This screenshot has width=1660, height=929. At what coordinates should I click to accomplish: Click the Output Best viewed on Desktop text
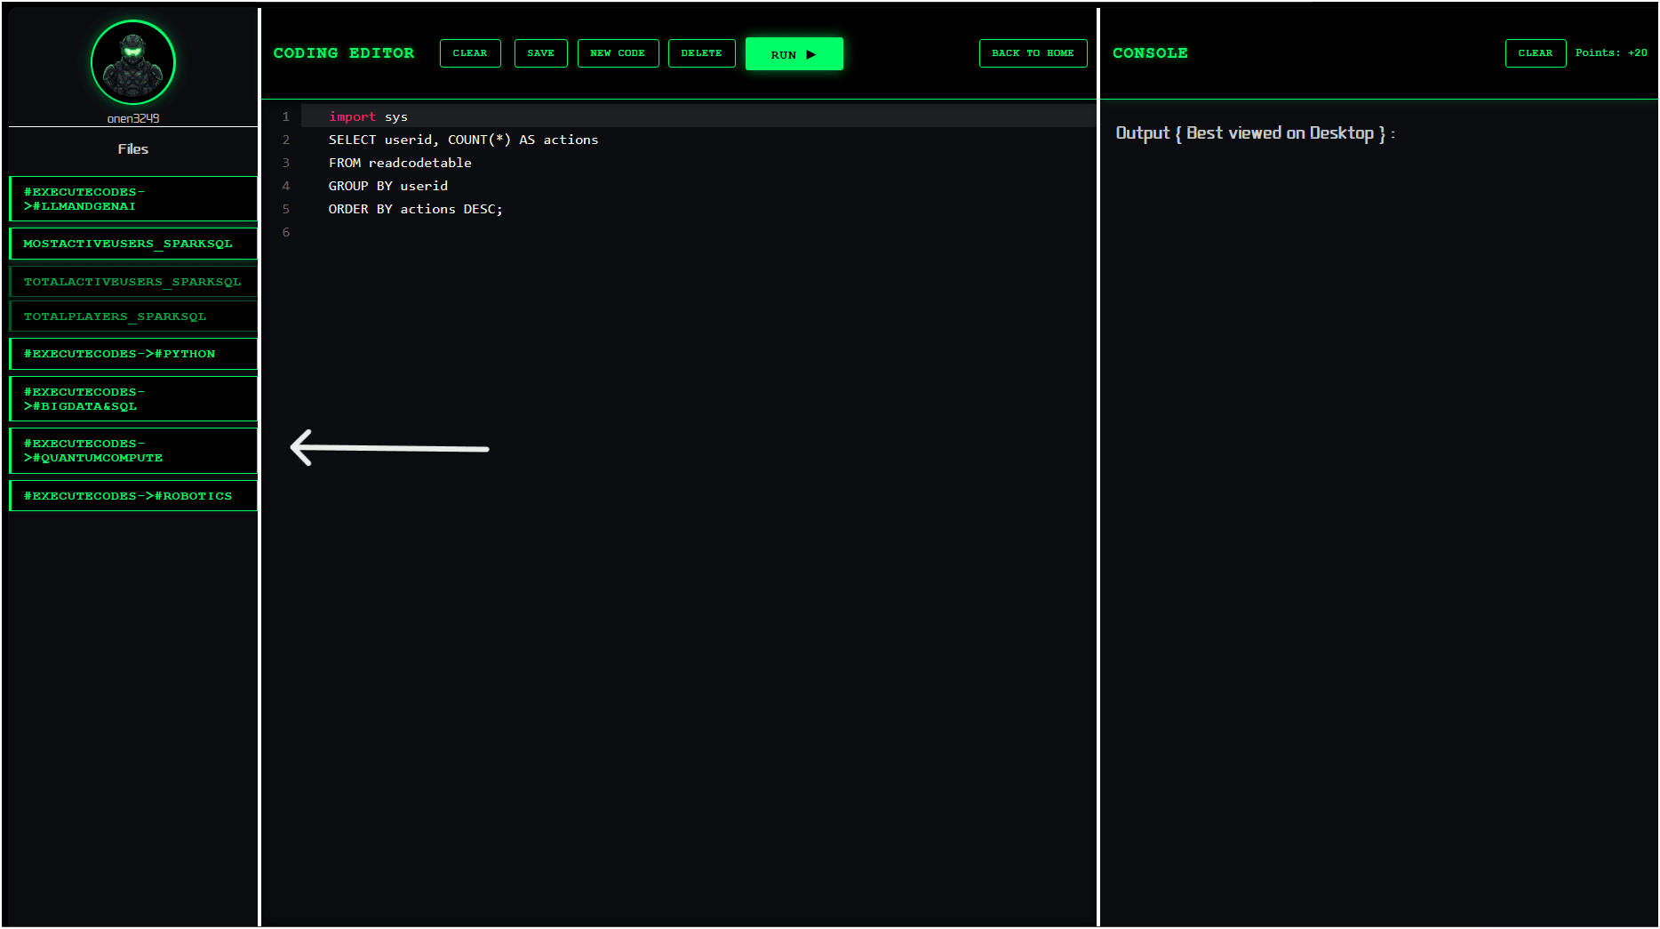[1255, 133]
